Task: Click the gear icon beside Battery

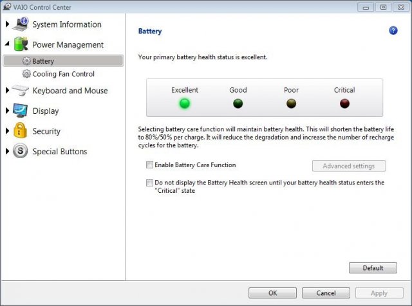Action: [26, 61]
